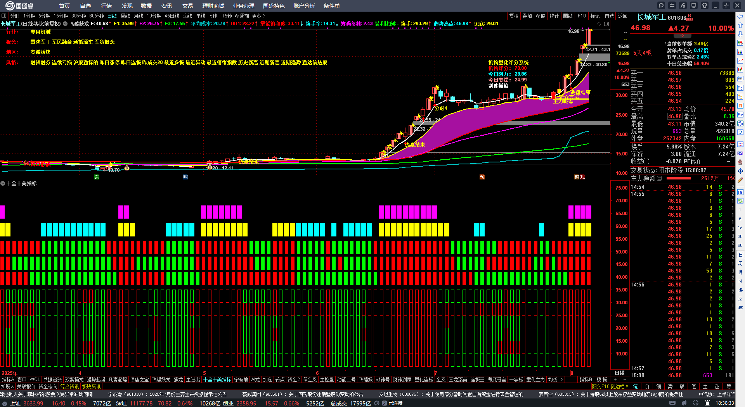Viewport: 745px width, 407px height.
Task: Open the 指标A indicator selector
Action: [8, 379]
